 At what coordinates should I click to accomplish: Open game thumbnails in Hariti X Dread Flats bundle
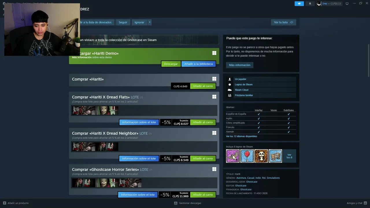pyautogui.click(x=95, y=110)
